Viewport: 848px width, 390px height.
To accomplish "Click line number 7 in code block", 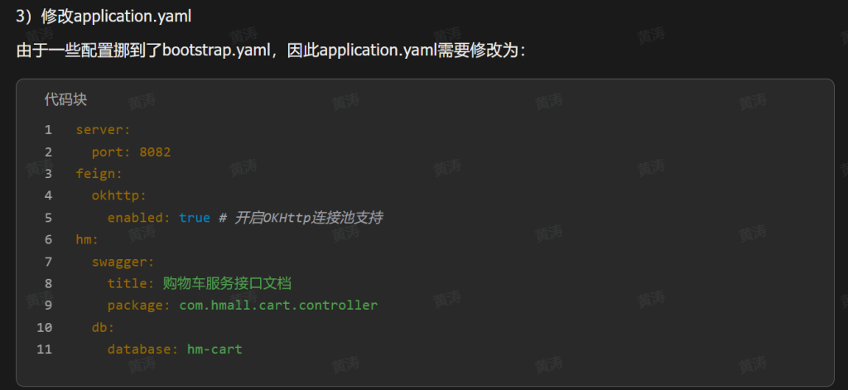I will pyautogui.click(x=48, y=262).
